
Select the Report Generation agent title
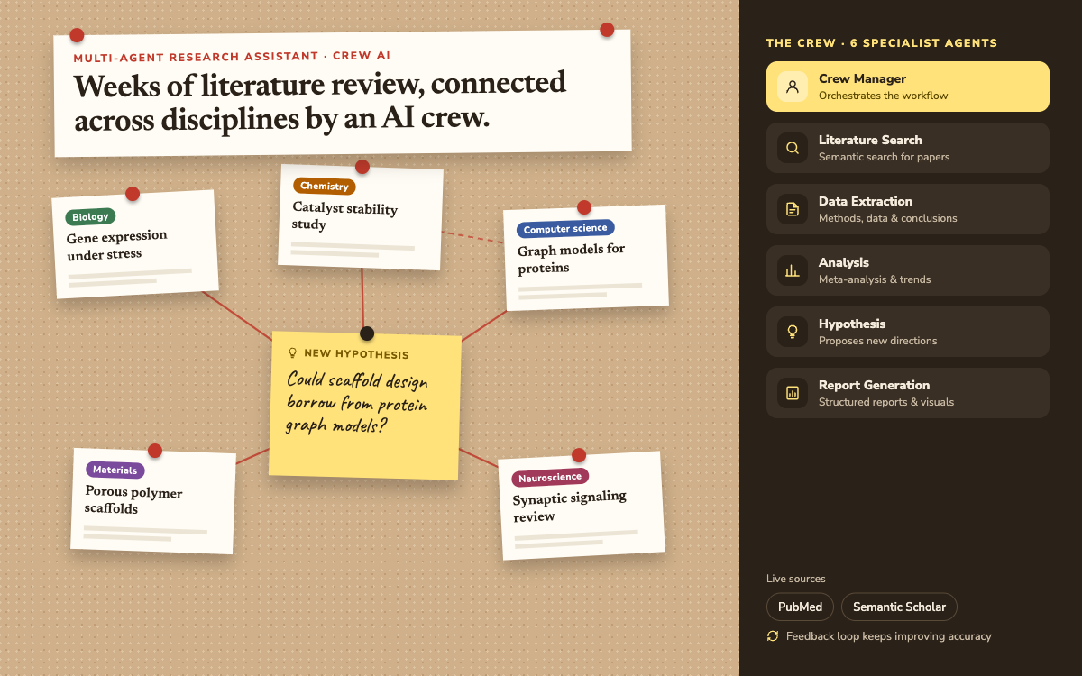[x=874, y=385]
